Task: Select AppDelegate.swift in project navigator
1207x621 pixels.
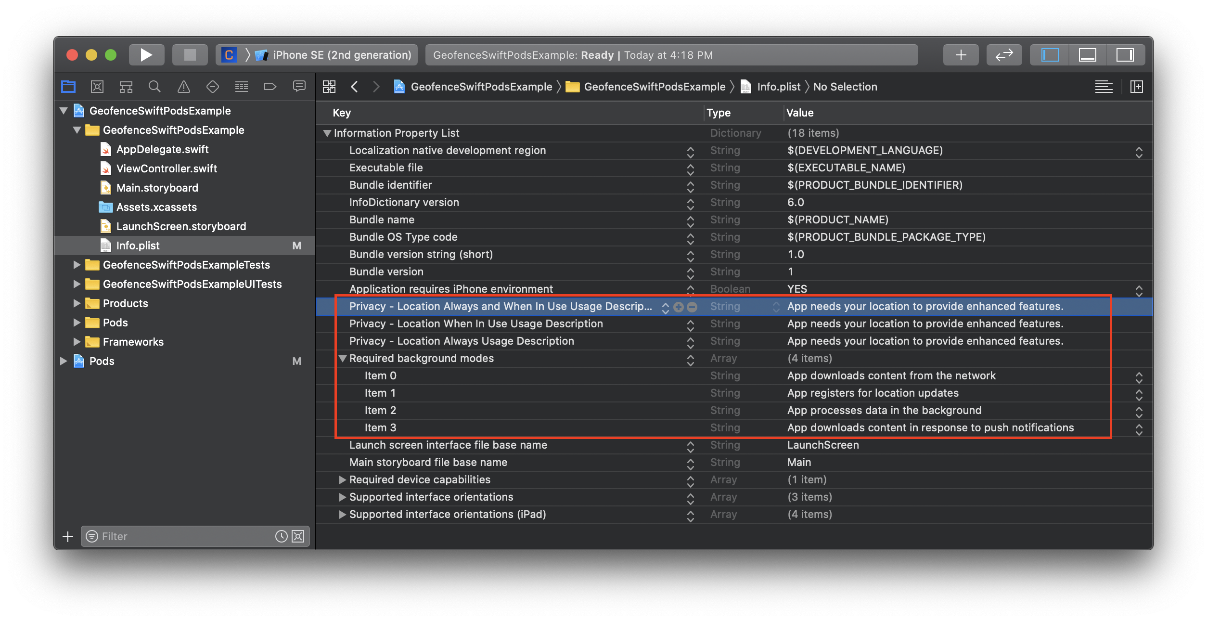Action: pyautogui.click(x=162, y=149)
